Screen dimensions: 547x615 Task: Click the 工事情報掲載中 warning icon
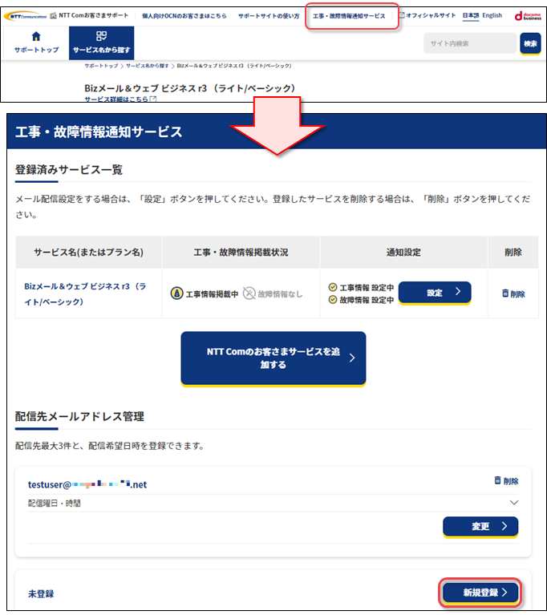pos(176,293)
